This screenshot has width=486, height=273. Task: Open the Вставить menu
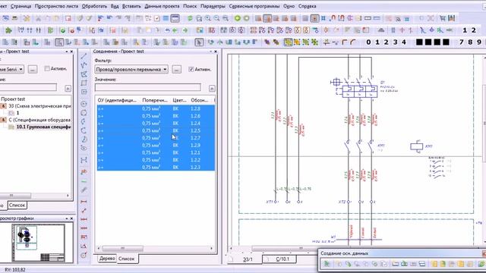(131, 6)
